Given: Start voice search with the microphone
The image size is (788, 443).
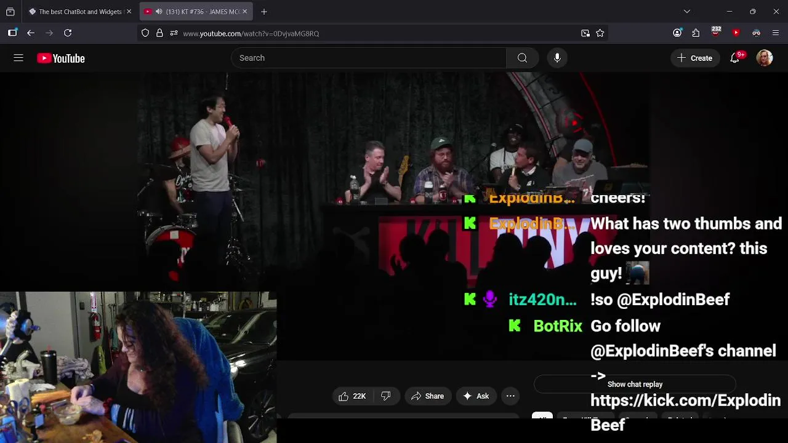Looking at the screenshot, I should click(x=557, y=58).
